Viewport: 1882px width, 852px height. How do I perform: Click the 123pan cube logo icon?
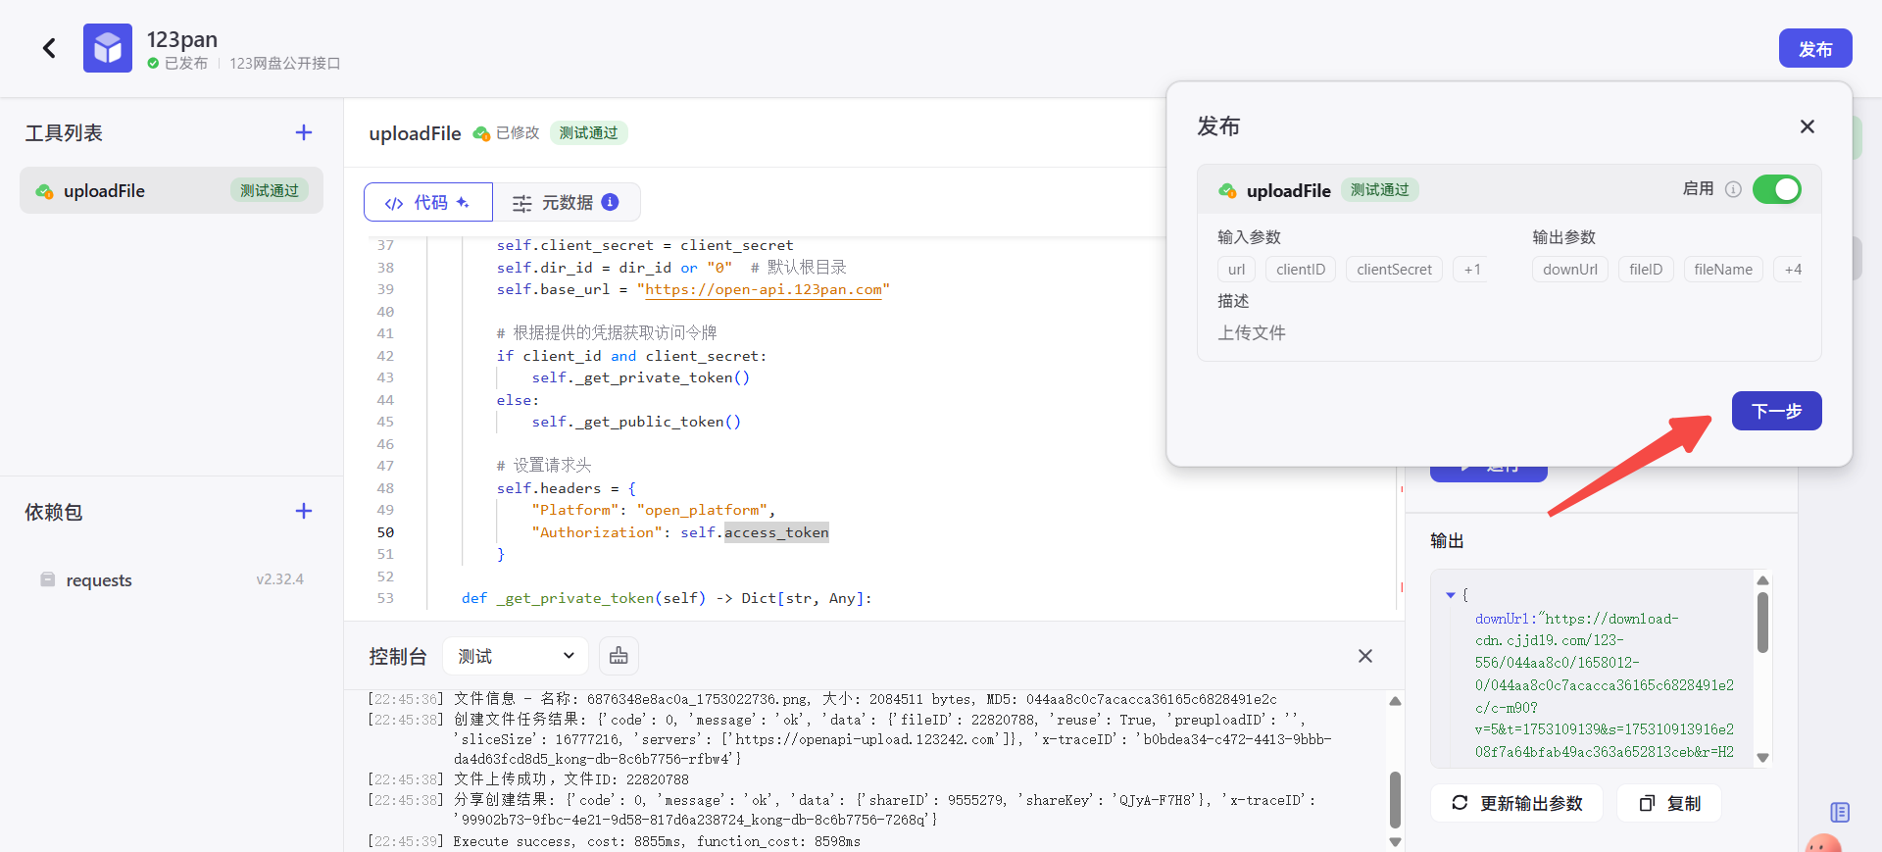(108, 48)
